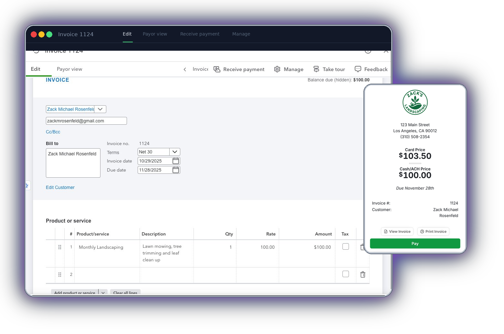The height and width of the screenshot is (334, 504).
Task: Click Zack's Landscaping logo
Action: coord(415,102)
